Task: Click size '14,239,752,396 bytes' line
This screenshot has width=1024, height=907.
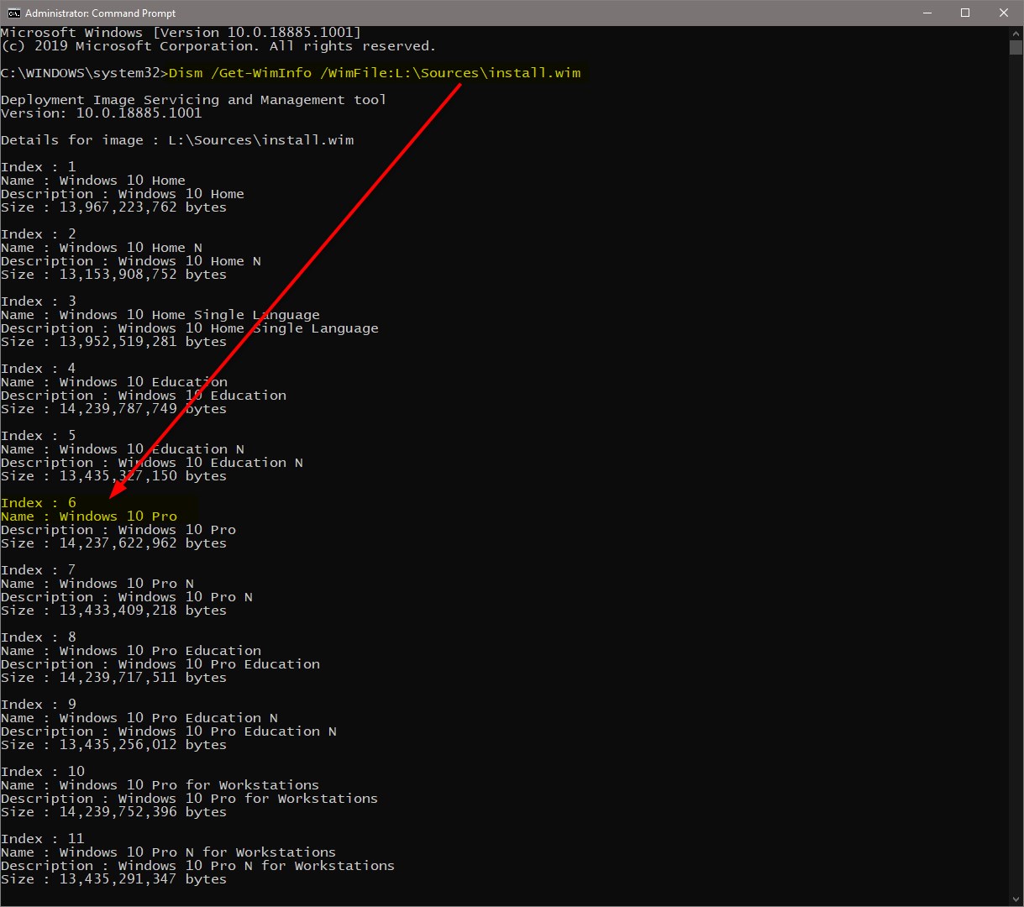Action: [113, 812]
